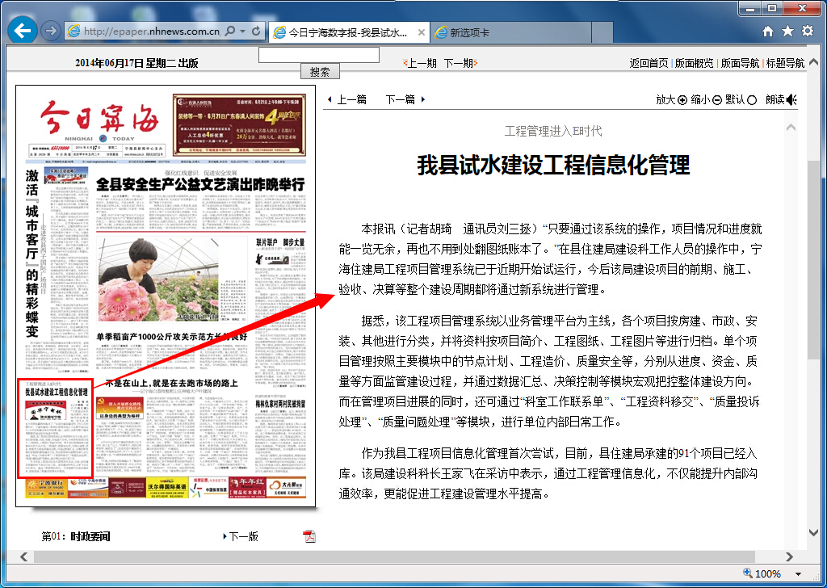Download the page PDF via the PDF icon
827x588 pixels.
click(309, 536)
